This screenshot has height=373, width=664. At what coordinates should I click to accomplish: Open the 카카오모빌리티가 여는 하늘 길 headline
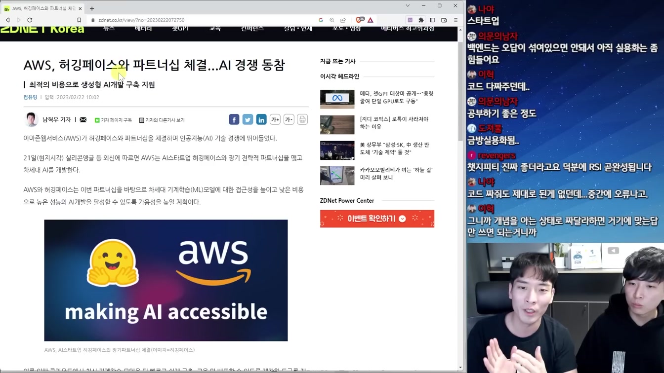[x=396, y=174]
